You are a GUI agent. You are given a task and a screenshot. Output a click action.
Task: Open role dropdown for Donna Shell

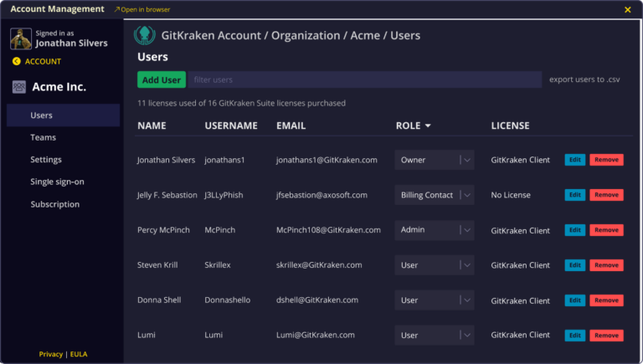pyautogui.click(x=435, y=300)
